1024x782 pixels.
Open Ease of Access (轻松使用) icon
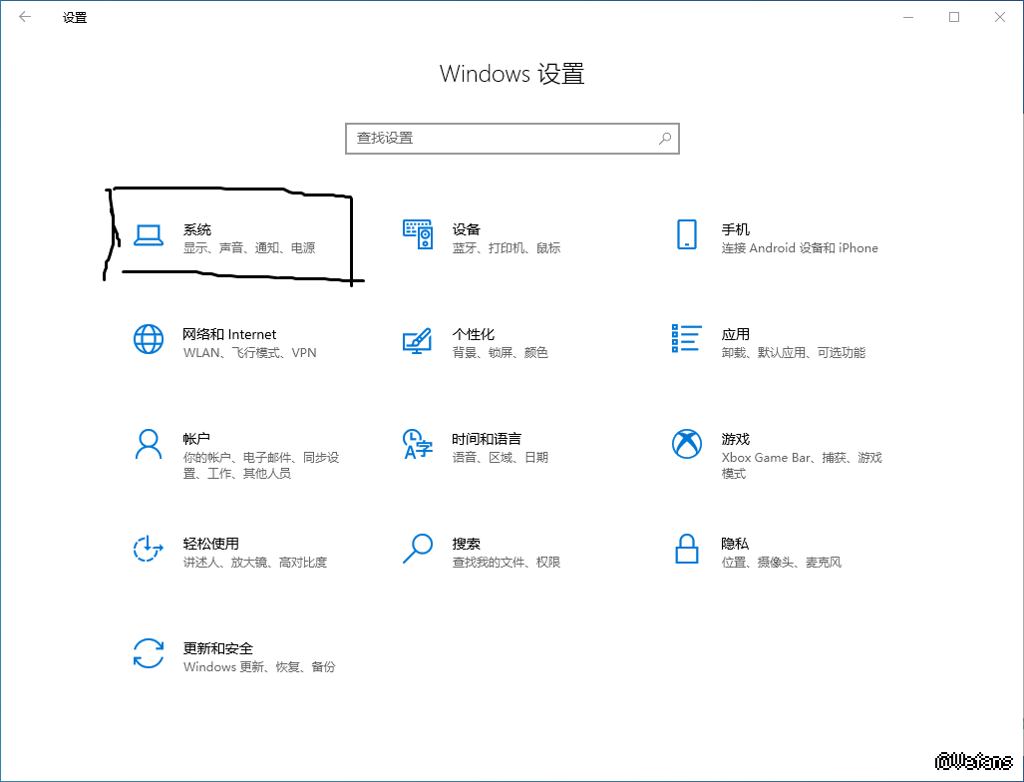pyautogui.click(x=148, y=549)
